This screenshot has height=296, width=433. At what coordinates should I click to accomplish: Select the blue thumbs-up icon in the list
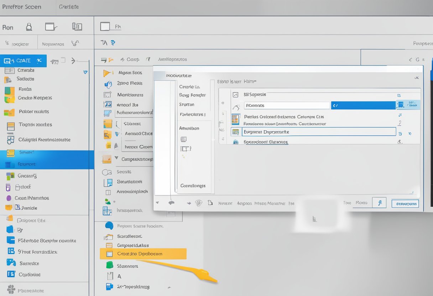(x=108, y=84)
